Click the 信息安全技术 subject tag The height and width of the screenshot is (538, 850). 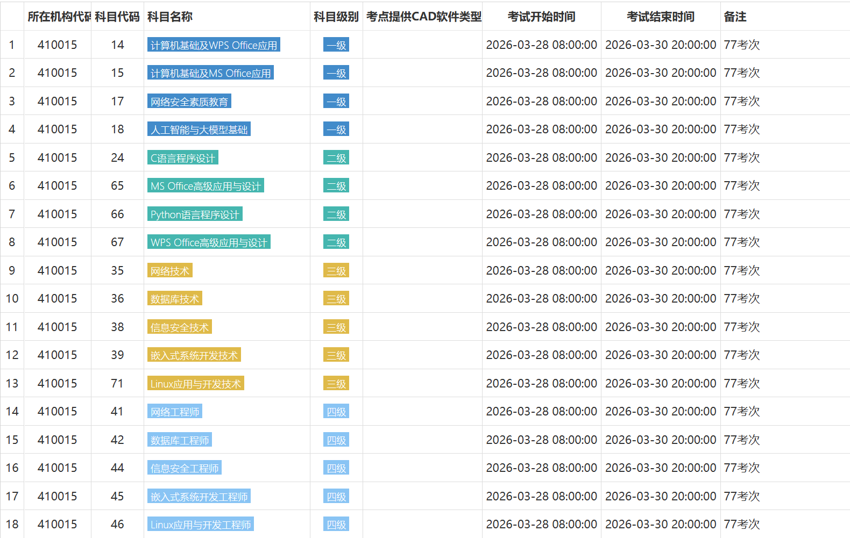179,327
